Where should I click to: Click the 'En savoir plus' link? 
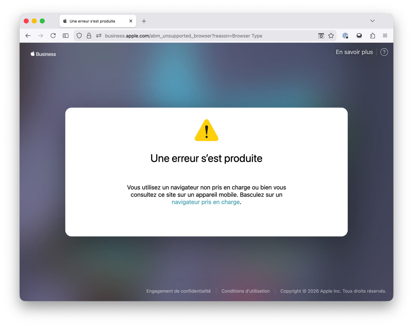pos(354,52)
